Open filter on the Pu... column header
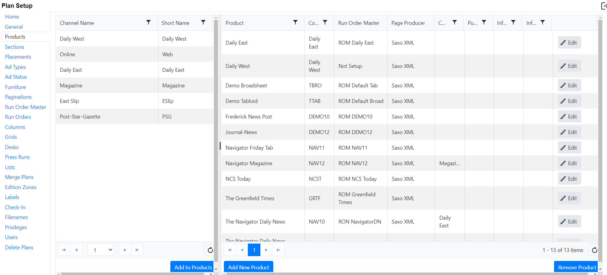Screen dimensions: 607x275 click(484, 22)
